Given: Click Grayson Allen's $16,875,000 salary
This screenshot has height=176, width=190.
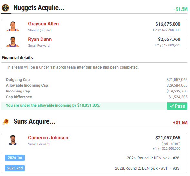Looking at the screenshot, I should click(168, 24).
